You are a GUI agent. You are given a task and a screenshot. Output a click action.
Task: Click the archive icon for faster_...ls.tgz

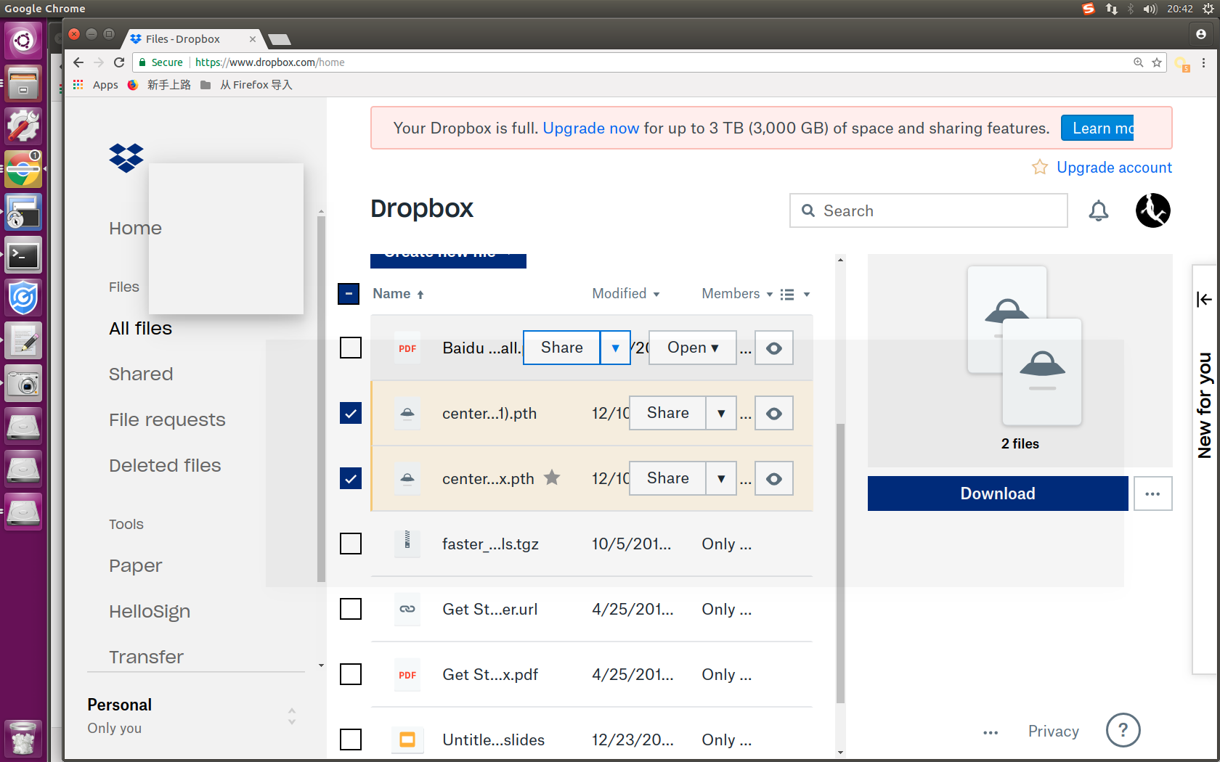point(407,544)
